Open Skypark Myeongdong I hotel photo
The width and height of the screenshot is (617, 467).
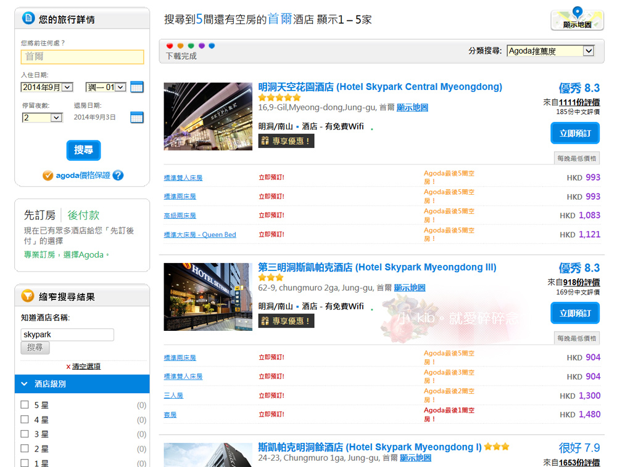[x=208, y=455]
